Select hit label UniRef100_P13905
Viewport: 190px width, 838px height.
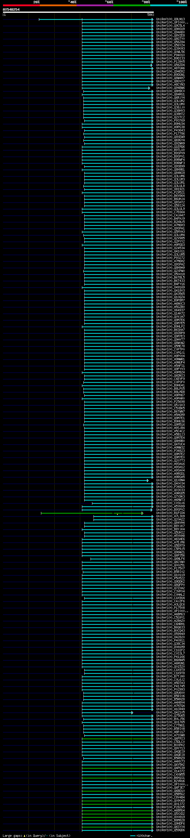tap(170, 62)
